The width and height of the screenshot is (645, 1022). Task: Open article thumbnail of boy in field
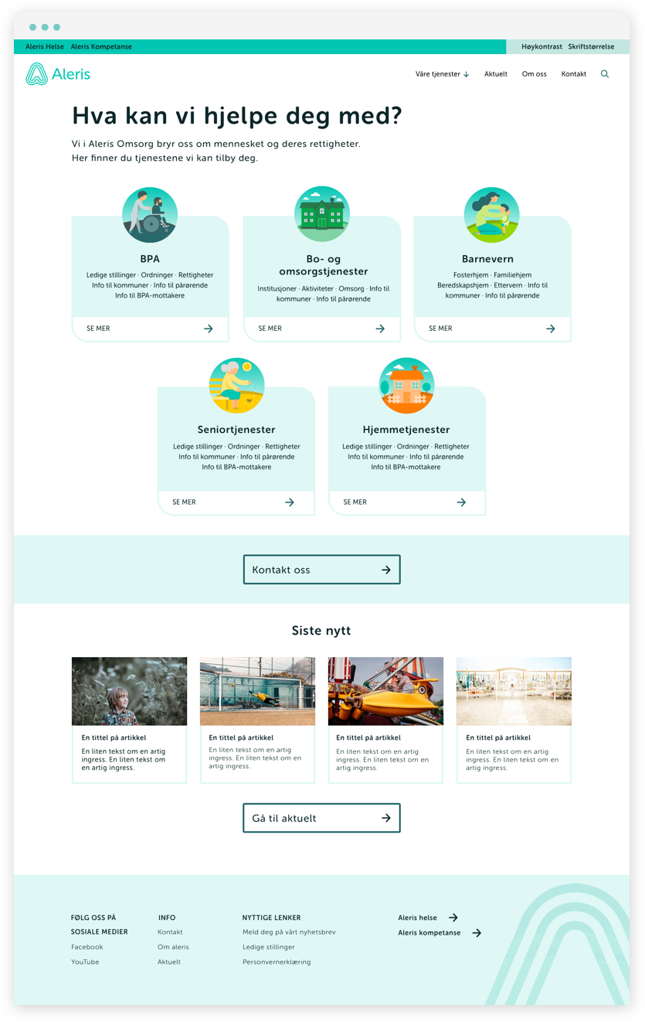pos(130,691)
